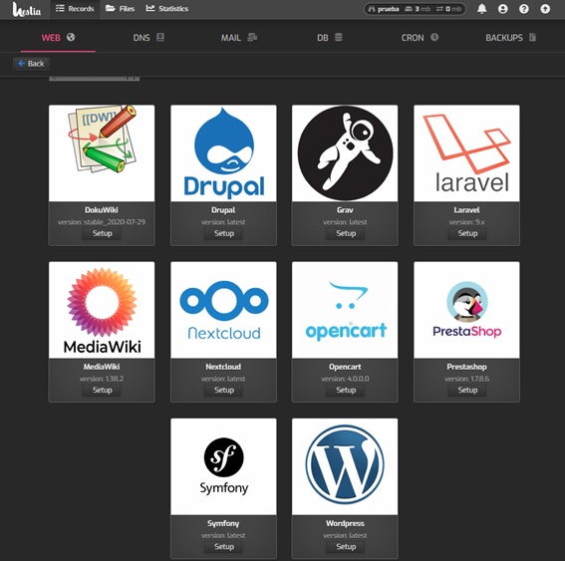565x561 pixels.
Task: Click the 'version: 9.x' Laravel text
Action: click(466, 222)
